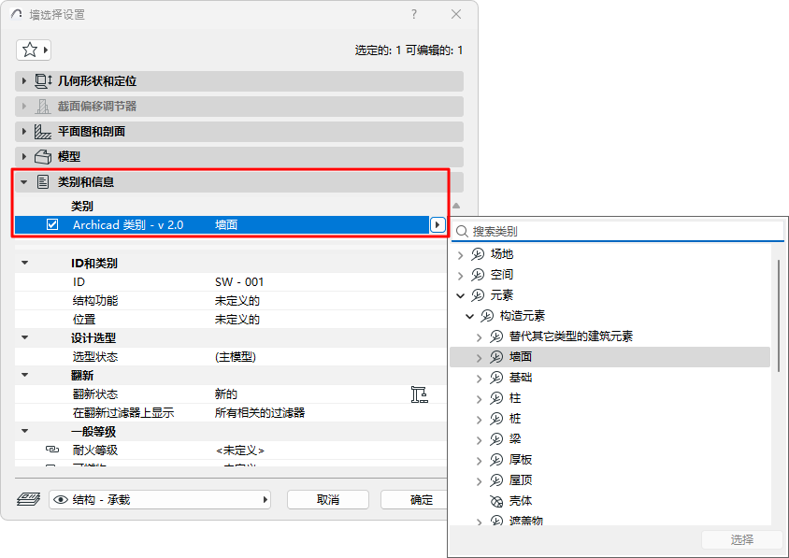Screen dimensions: 789x558
Task: Click the 位置 value 未定义的
Action: click(x=237, y=320)
